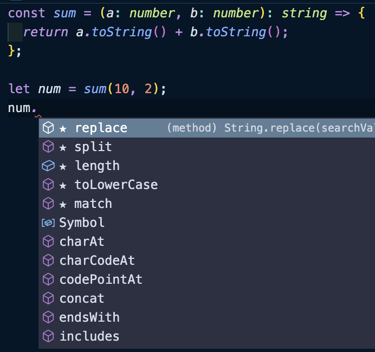Click the sum function call on the let line
The height and width of the screenshot is (352, 375).
pyautogui.click(x=95, y=89)
